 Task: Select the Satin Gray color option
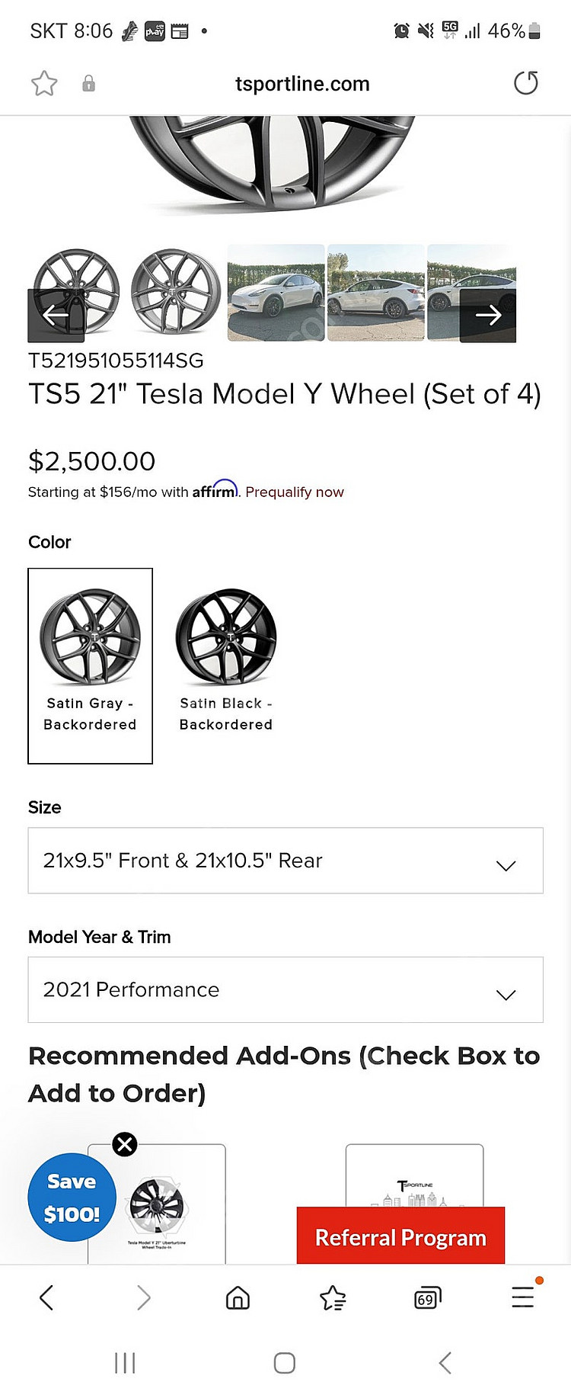[90, 665]
